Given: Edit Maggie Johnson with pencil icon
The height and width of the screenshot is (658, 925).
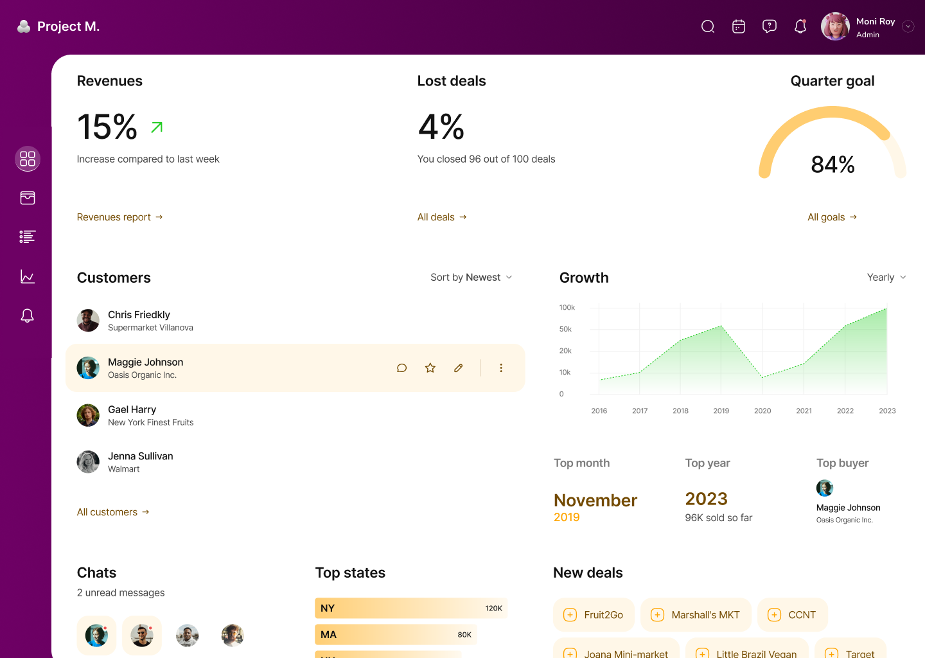Looking at the screenshot, I should coord(459,368).
